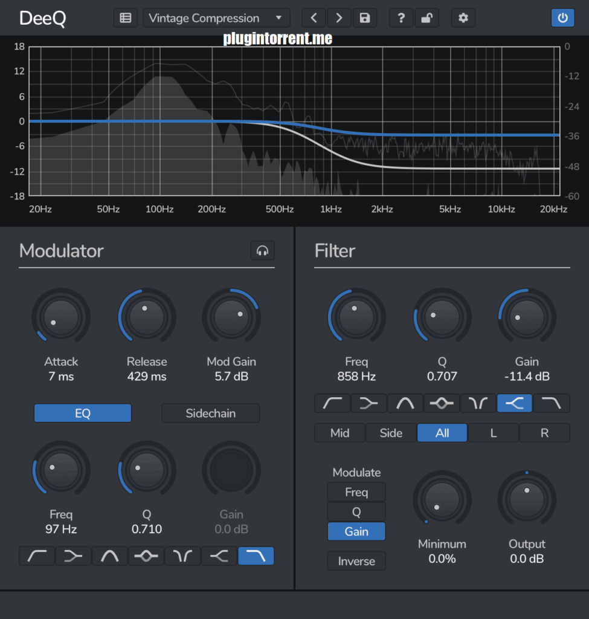Select the EQ modulator source
Image resolution: width=589 pixels, height=619 pixels.
click(x=82, y=413)
